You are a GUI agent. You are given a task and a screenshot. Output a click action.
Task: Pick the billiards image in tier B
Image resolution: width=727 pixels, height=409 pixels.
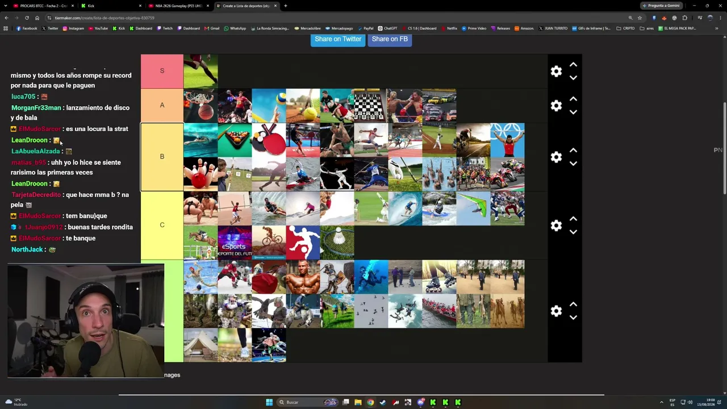[x=235, y=140]
